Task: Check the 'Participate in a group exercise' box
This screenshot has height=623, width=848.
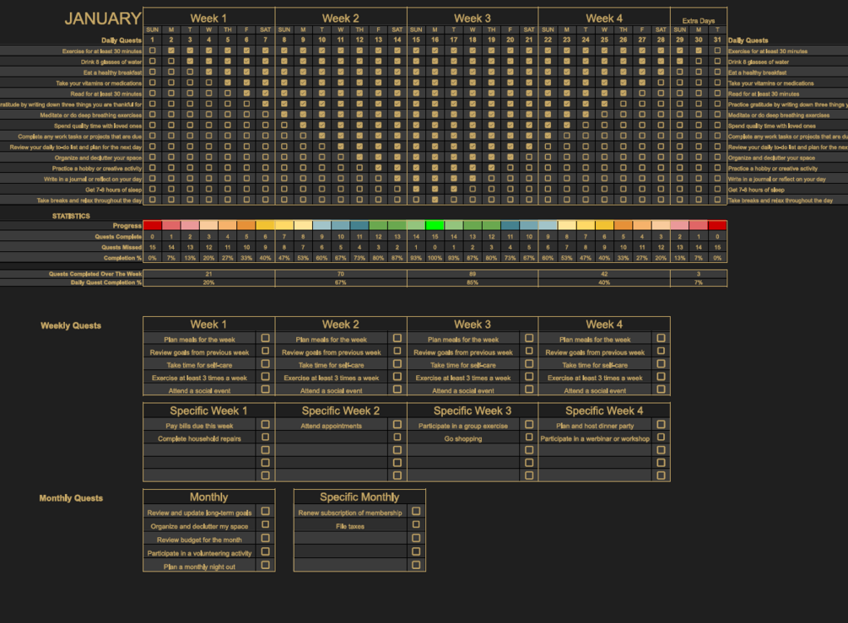Action: pyautogui.click(x=529, y=425)
